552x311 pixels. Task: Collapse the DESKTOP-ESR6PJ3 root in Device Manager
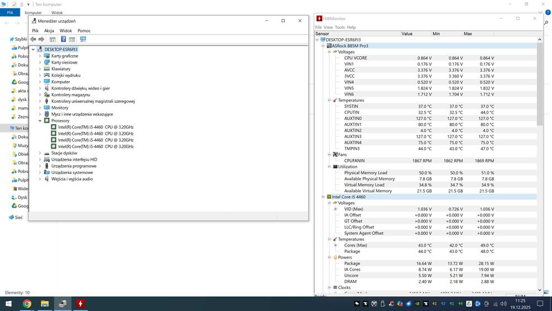33,49
